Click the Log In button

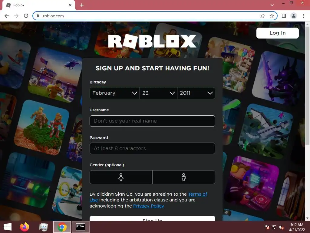(278, 33)
